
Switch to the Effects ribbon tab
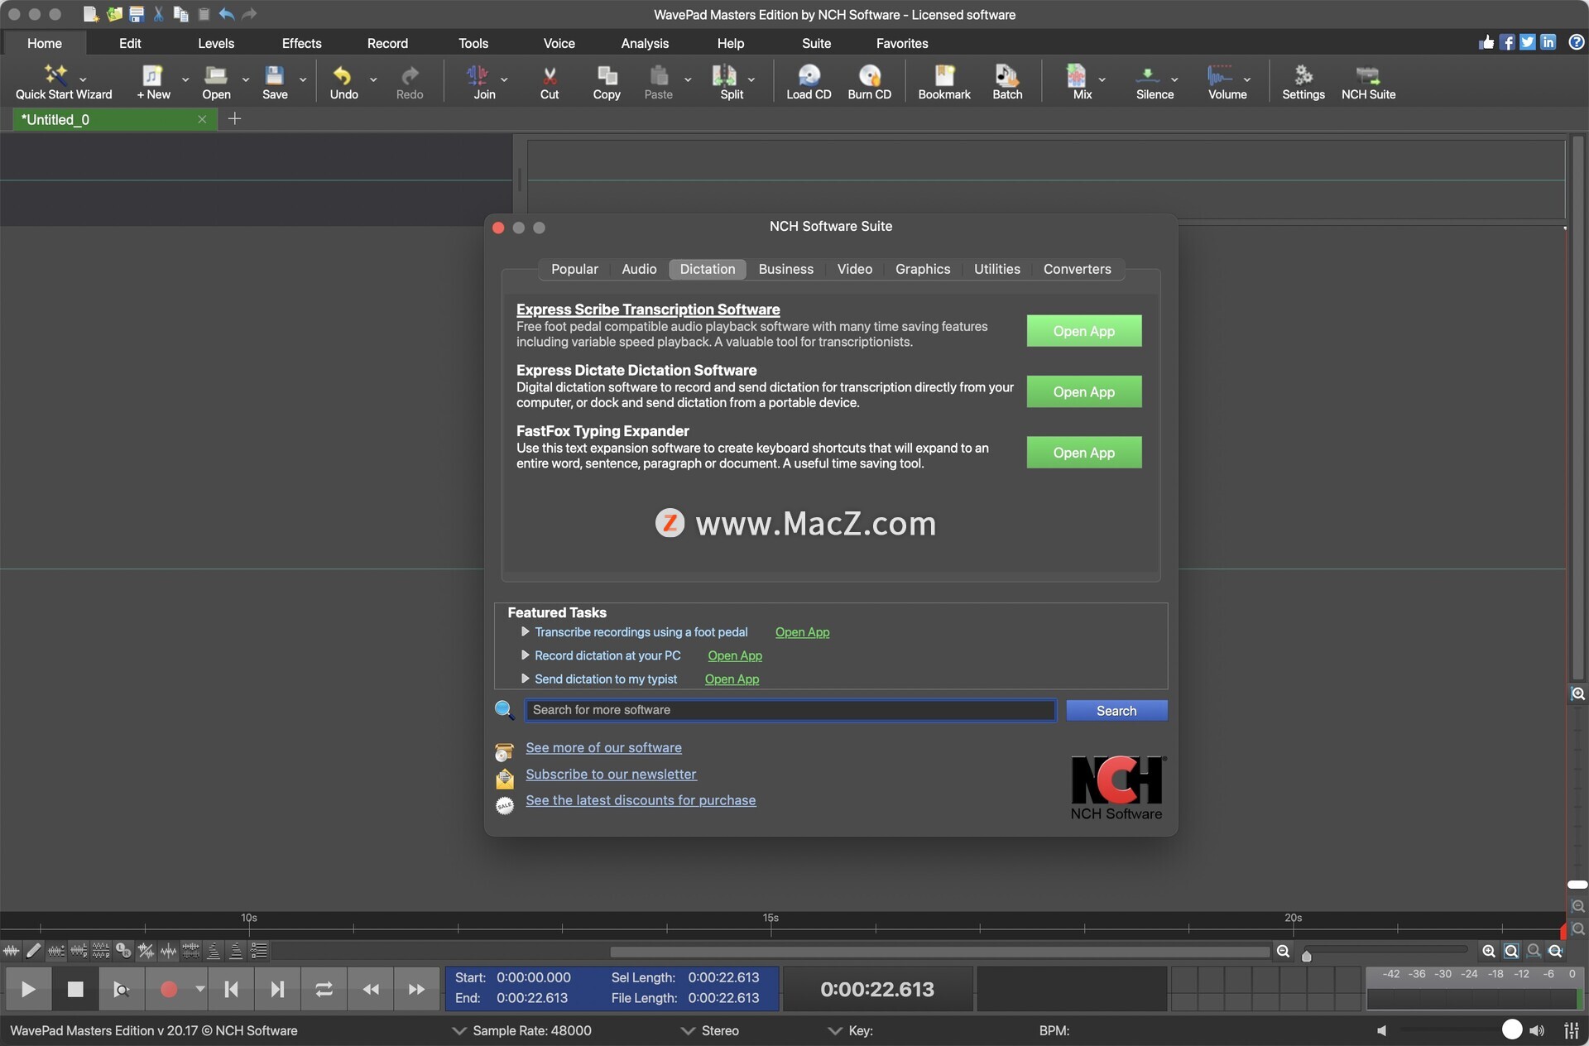[x=301, y=43]
